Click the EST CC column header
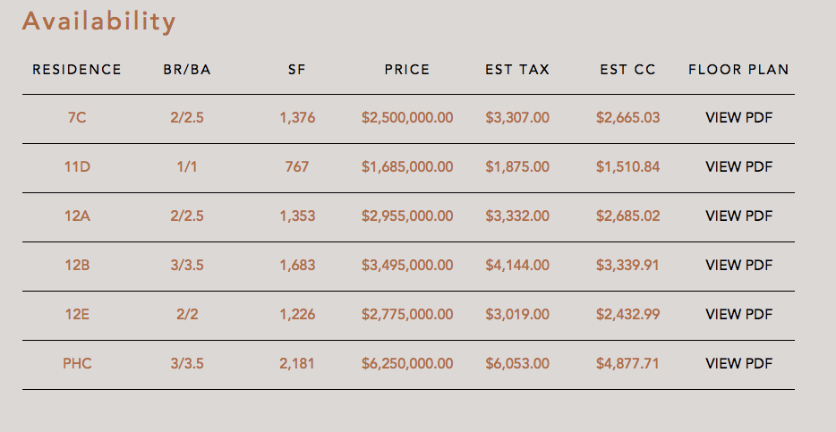 (x=627, y=70)
